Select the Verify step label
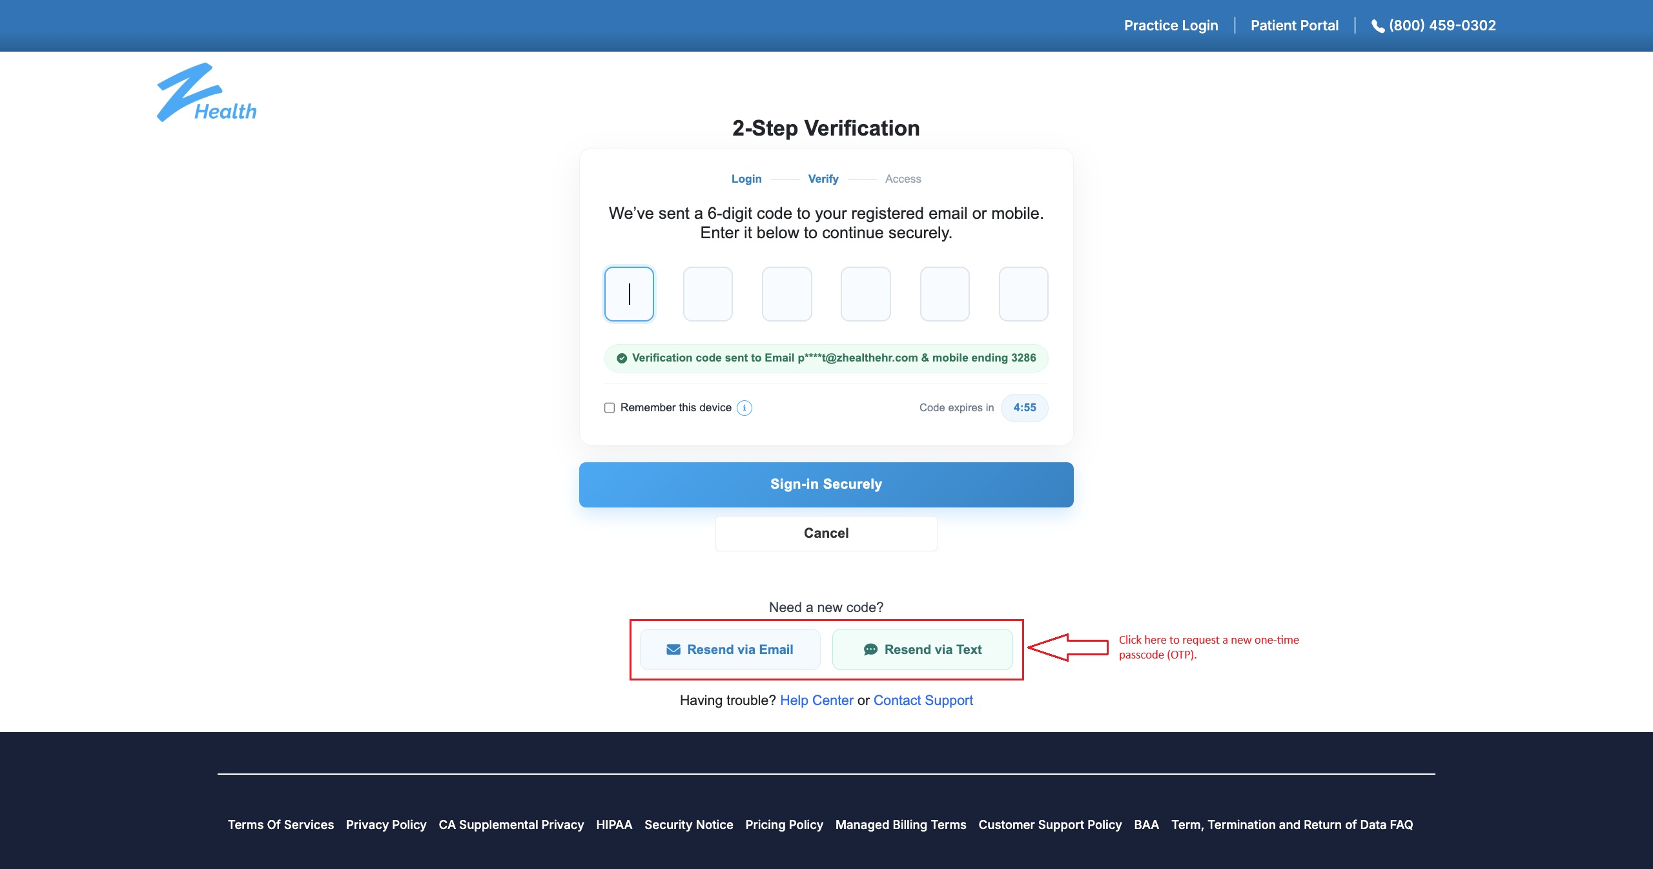The height and width of the screenshot is (869, 1653). pyautogui.click(x=823, y=179)
